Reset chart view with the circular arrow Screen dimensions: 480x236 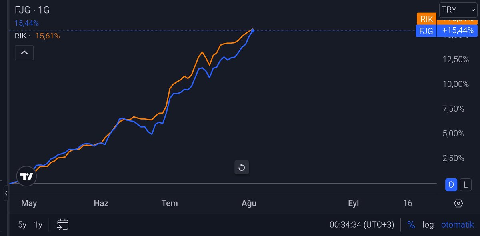click(x=242, y=167)
